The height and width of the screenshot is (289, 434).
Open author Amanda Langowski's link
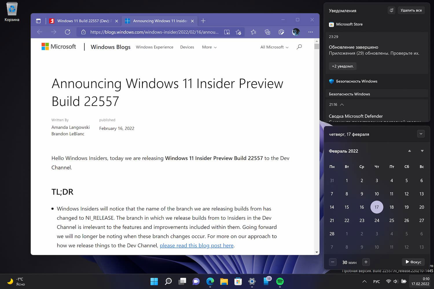[71, 127]
